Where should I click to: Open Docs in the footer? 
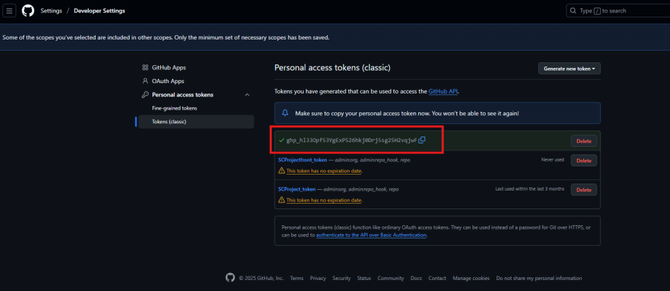416,279
